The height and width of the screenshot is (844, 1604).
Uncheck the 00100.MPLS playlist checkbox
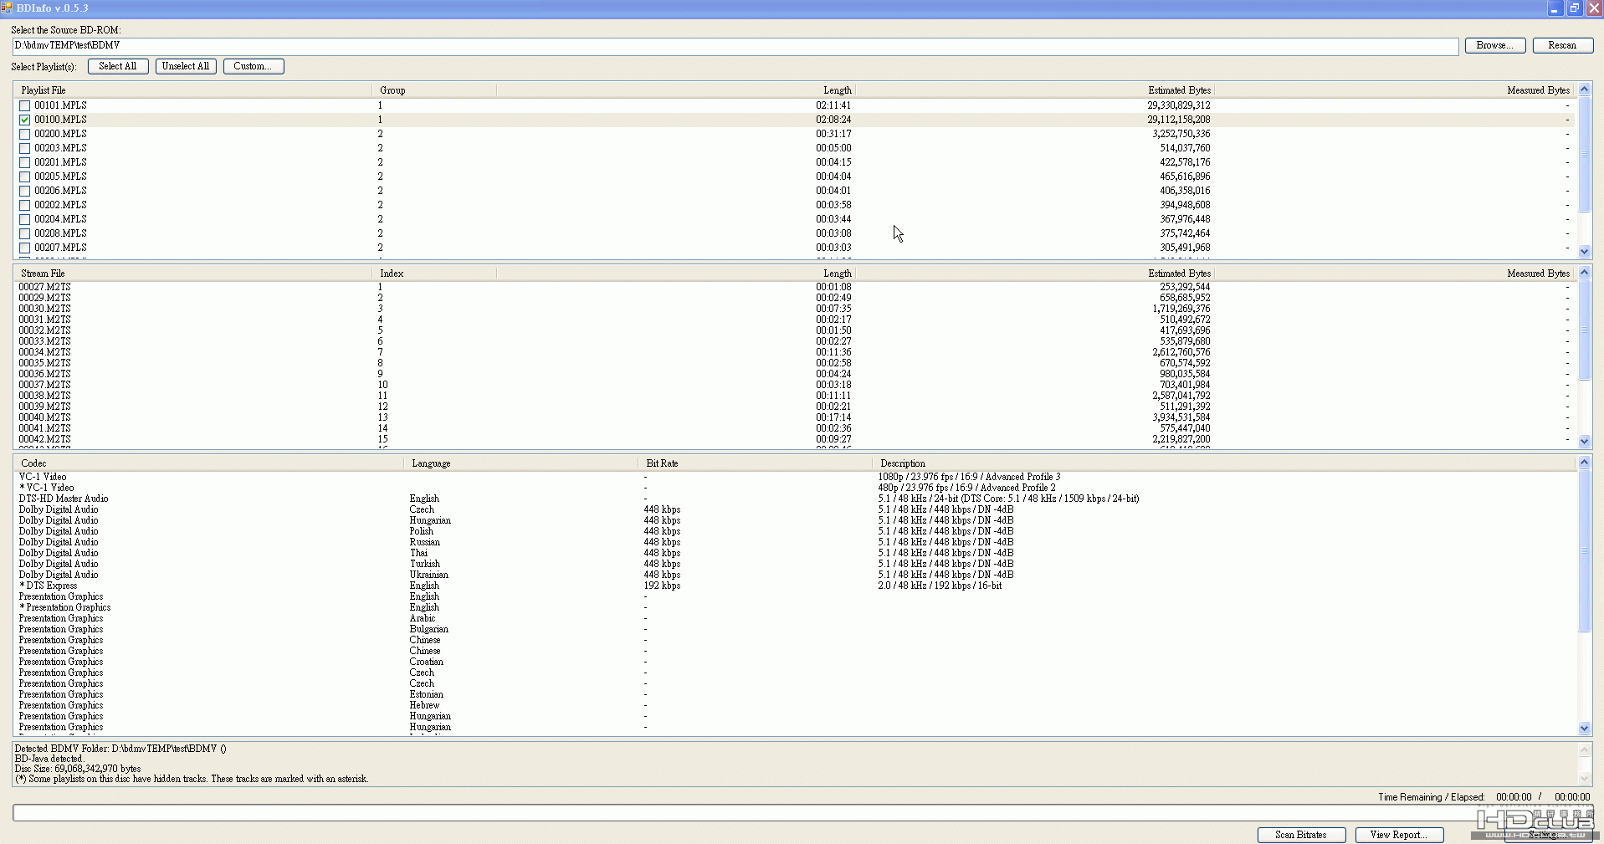click(25, 120)
